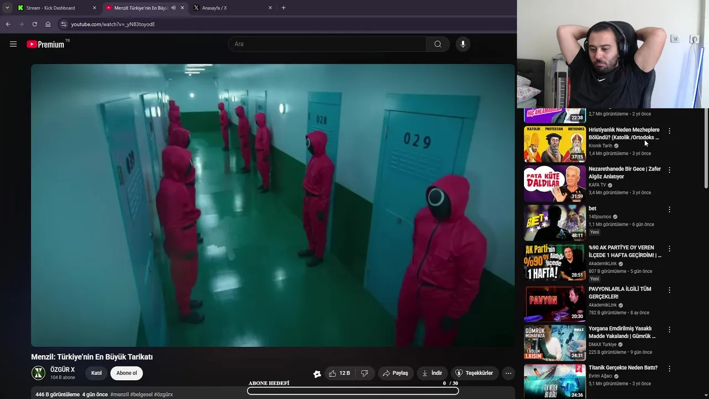This screenshot has width=709, height=399.
Task: Open Gümrük Muhafaza video thumbnail
Action: pos(554,342)
